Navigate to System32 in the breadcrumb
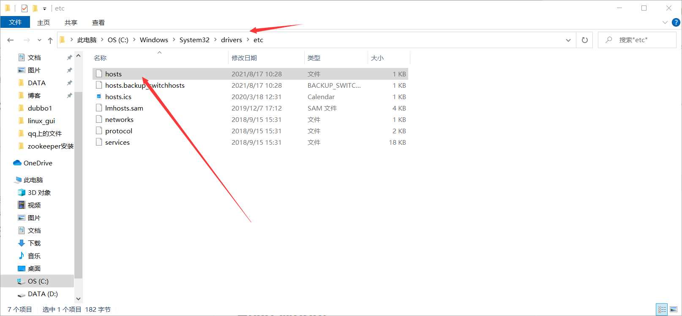 click(194, 40)
